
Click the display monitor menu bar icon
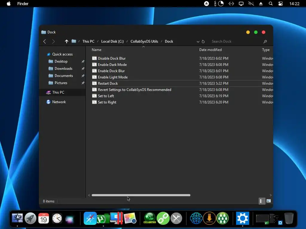[x=241, y=4]
